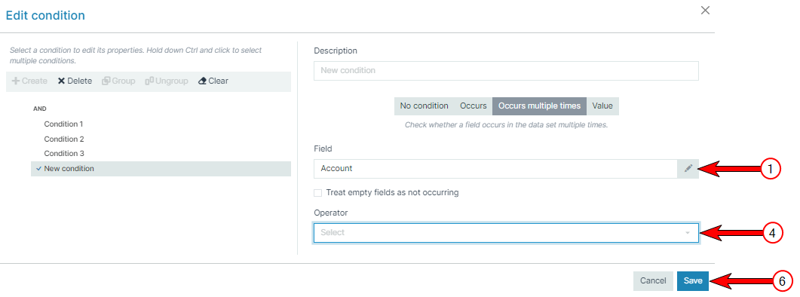Cancel editing the condition
The image size is (800, 297).
[x=653, y=280]
